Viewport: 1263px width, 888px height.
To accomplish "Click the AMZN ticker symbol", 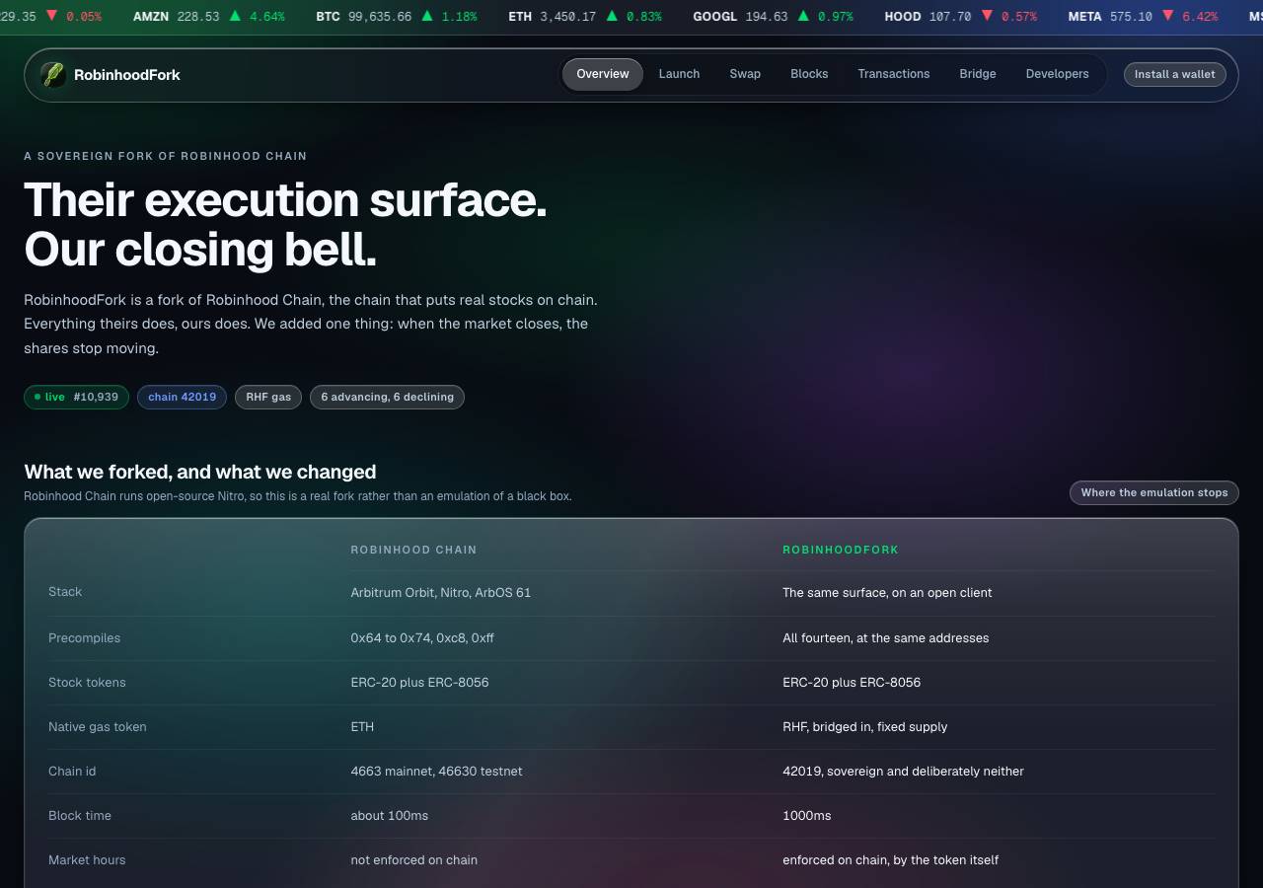I will pyautogui.click(x=151, y=17).
